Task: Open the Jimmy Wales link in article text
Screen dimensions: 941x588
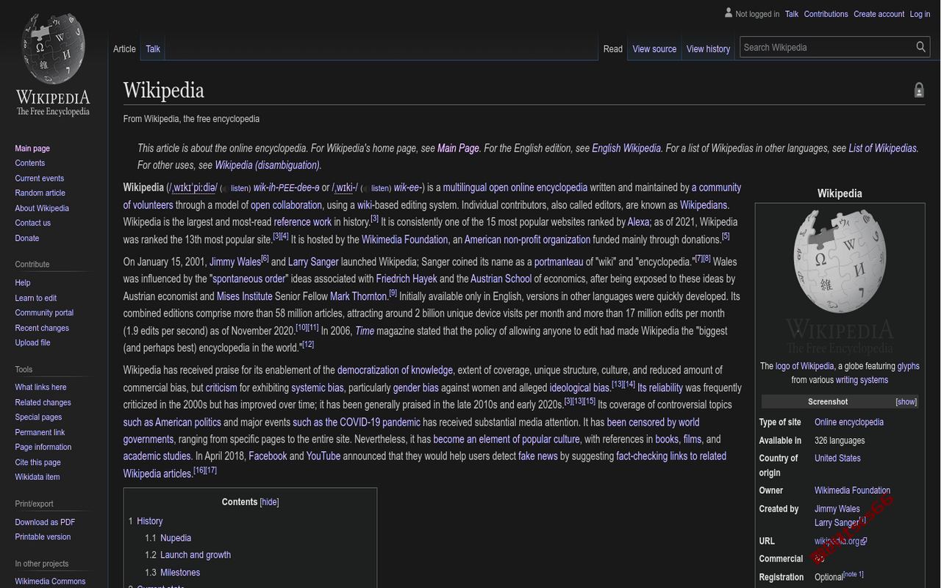Action: click(x=235, y=262)
